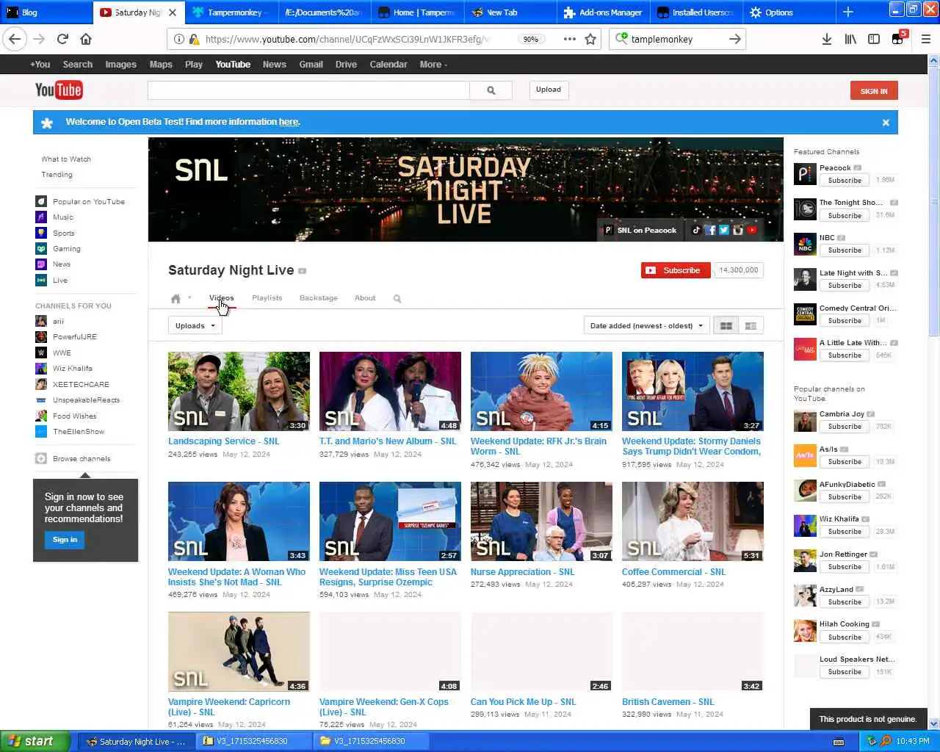The height and width of the screenshot is (752, 940).
Task: Open the Firefox hamburger menu
Action: 925,39
